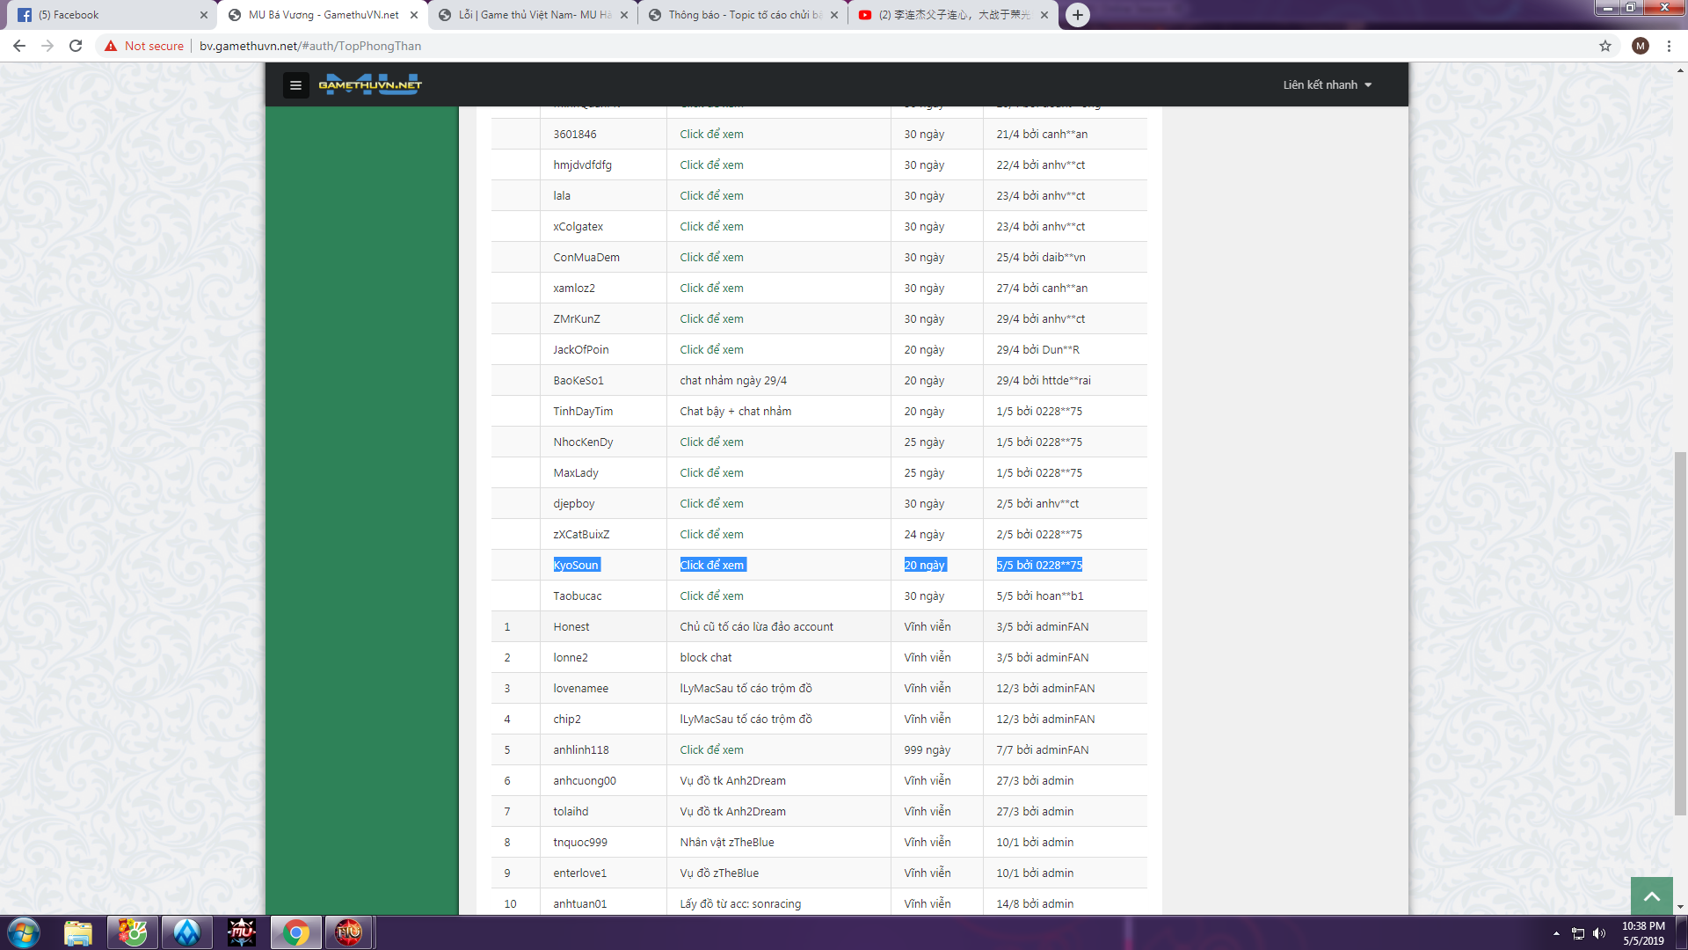1688x950 pixels.
Task: Bookmark this page with star icon
Action: (x=1605, y=46)
